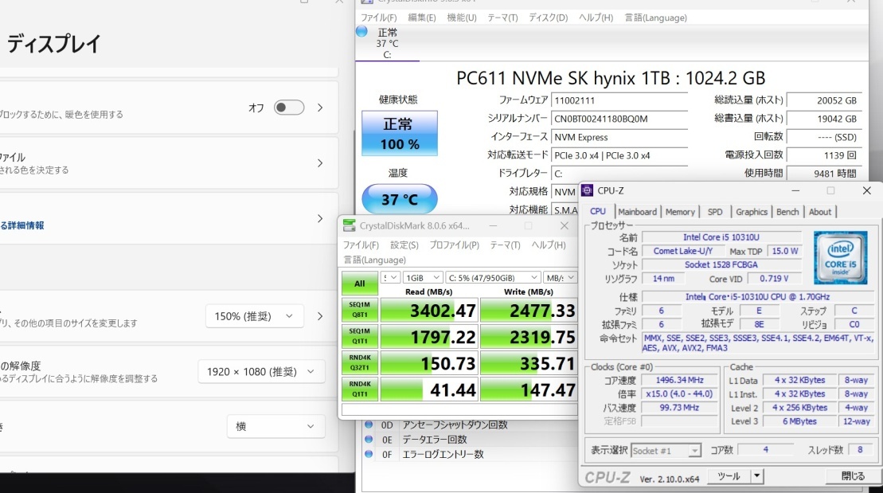Expand HDR detailed information row chevron

[320, 218]
